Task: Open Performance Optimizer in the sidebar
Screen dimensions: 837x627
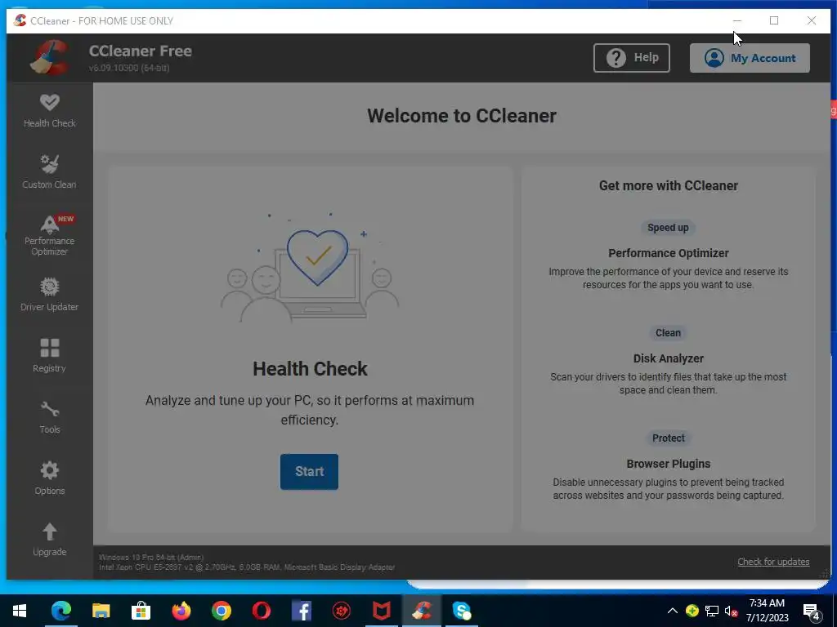Action: [50, 234]
